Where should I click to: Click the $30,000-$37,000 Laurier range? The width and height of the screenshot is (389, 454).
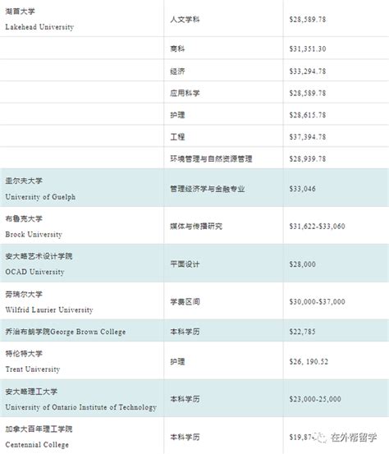[x=318, y=301]
